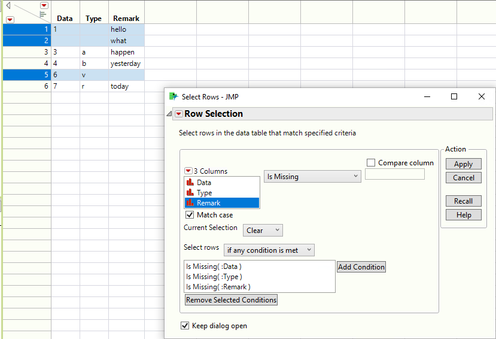Click the Compare column text field
Screen dimensions: 496x339
click(x=394, y=174)
